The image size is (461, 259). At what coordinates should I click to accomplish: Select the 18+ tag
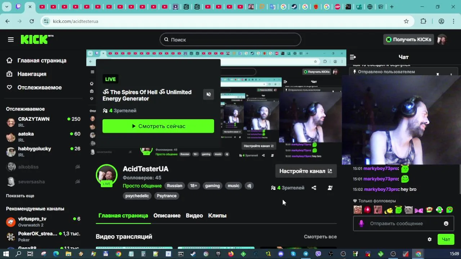click(193, 186)
